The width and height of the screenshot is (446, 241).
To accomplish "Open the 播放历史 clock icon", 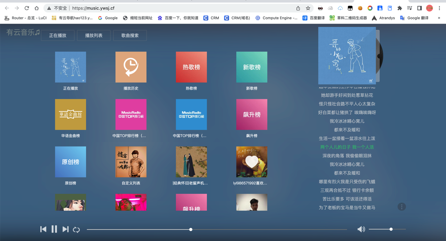I will click(131, 67).
